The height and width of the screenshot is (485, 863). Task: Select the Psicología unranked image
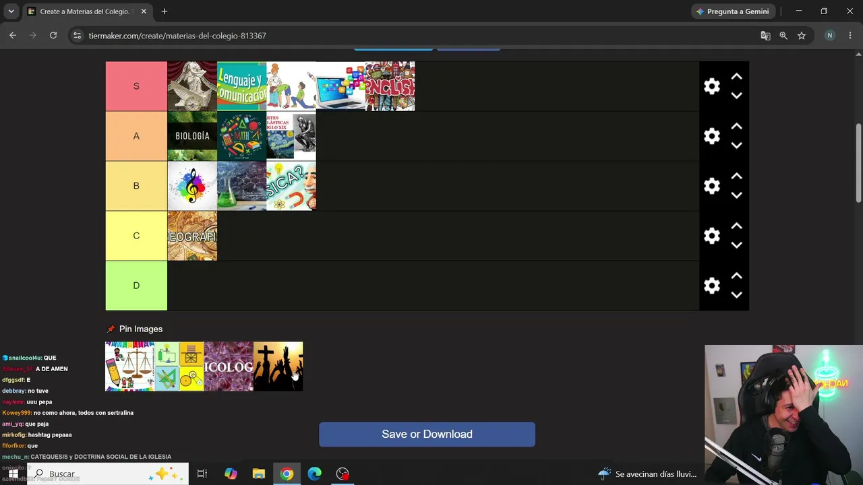(x=229, y=366)
